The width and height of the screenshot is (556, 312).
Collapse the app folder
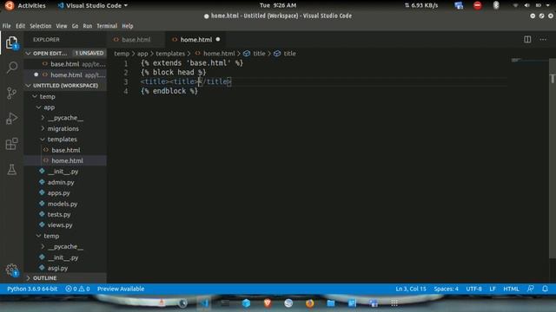38,107
